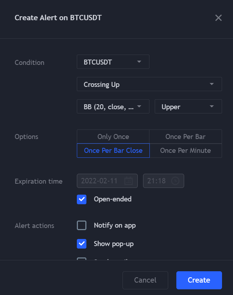Image resolution: width=233 pixels, height=295 pixels.
Task: Click the blue Create button
Action: click(x=199, y=280)
